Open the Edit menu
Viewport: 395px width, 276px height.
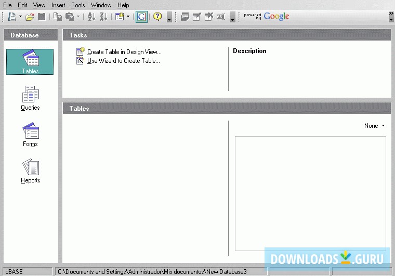tap(22, 5)
